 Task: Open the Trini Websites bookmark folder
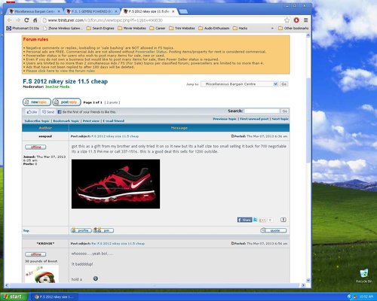(182, 29)
